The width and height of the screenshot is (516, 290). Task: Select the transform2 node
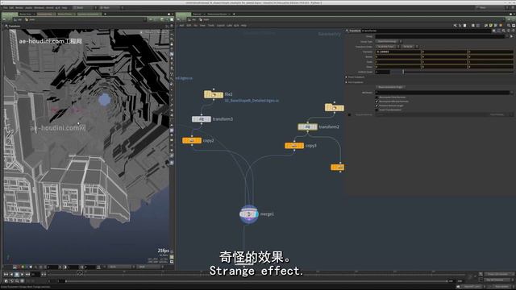(307, 126)
